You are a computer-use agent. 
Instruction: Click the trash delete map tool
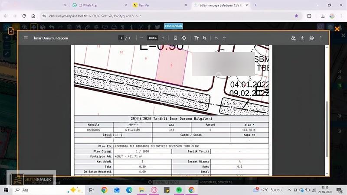69,27
